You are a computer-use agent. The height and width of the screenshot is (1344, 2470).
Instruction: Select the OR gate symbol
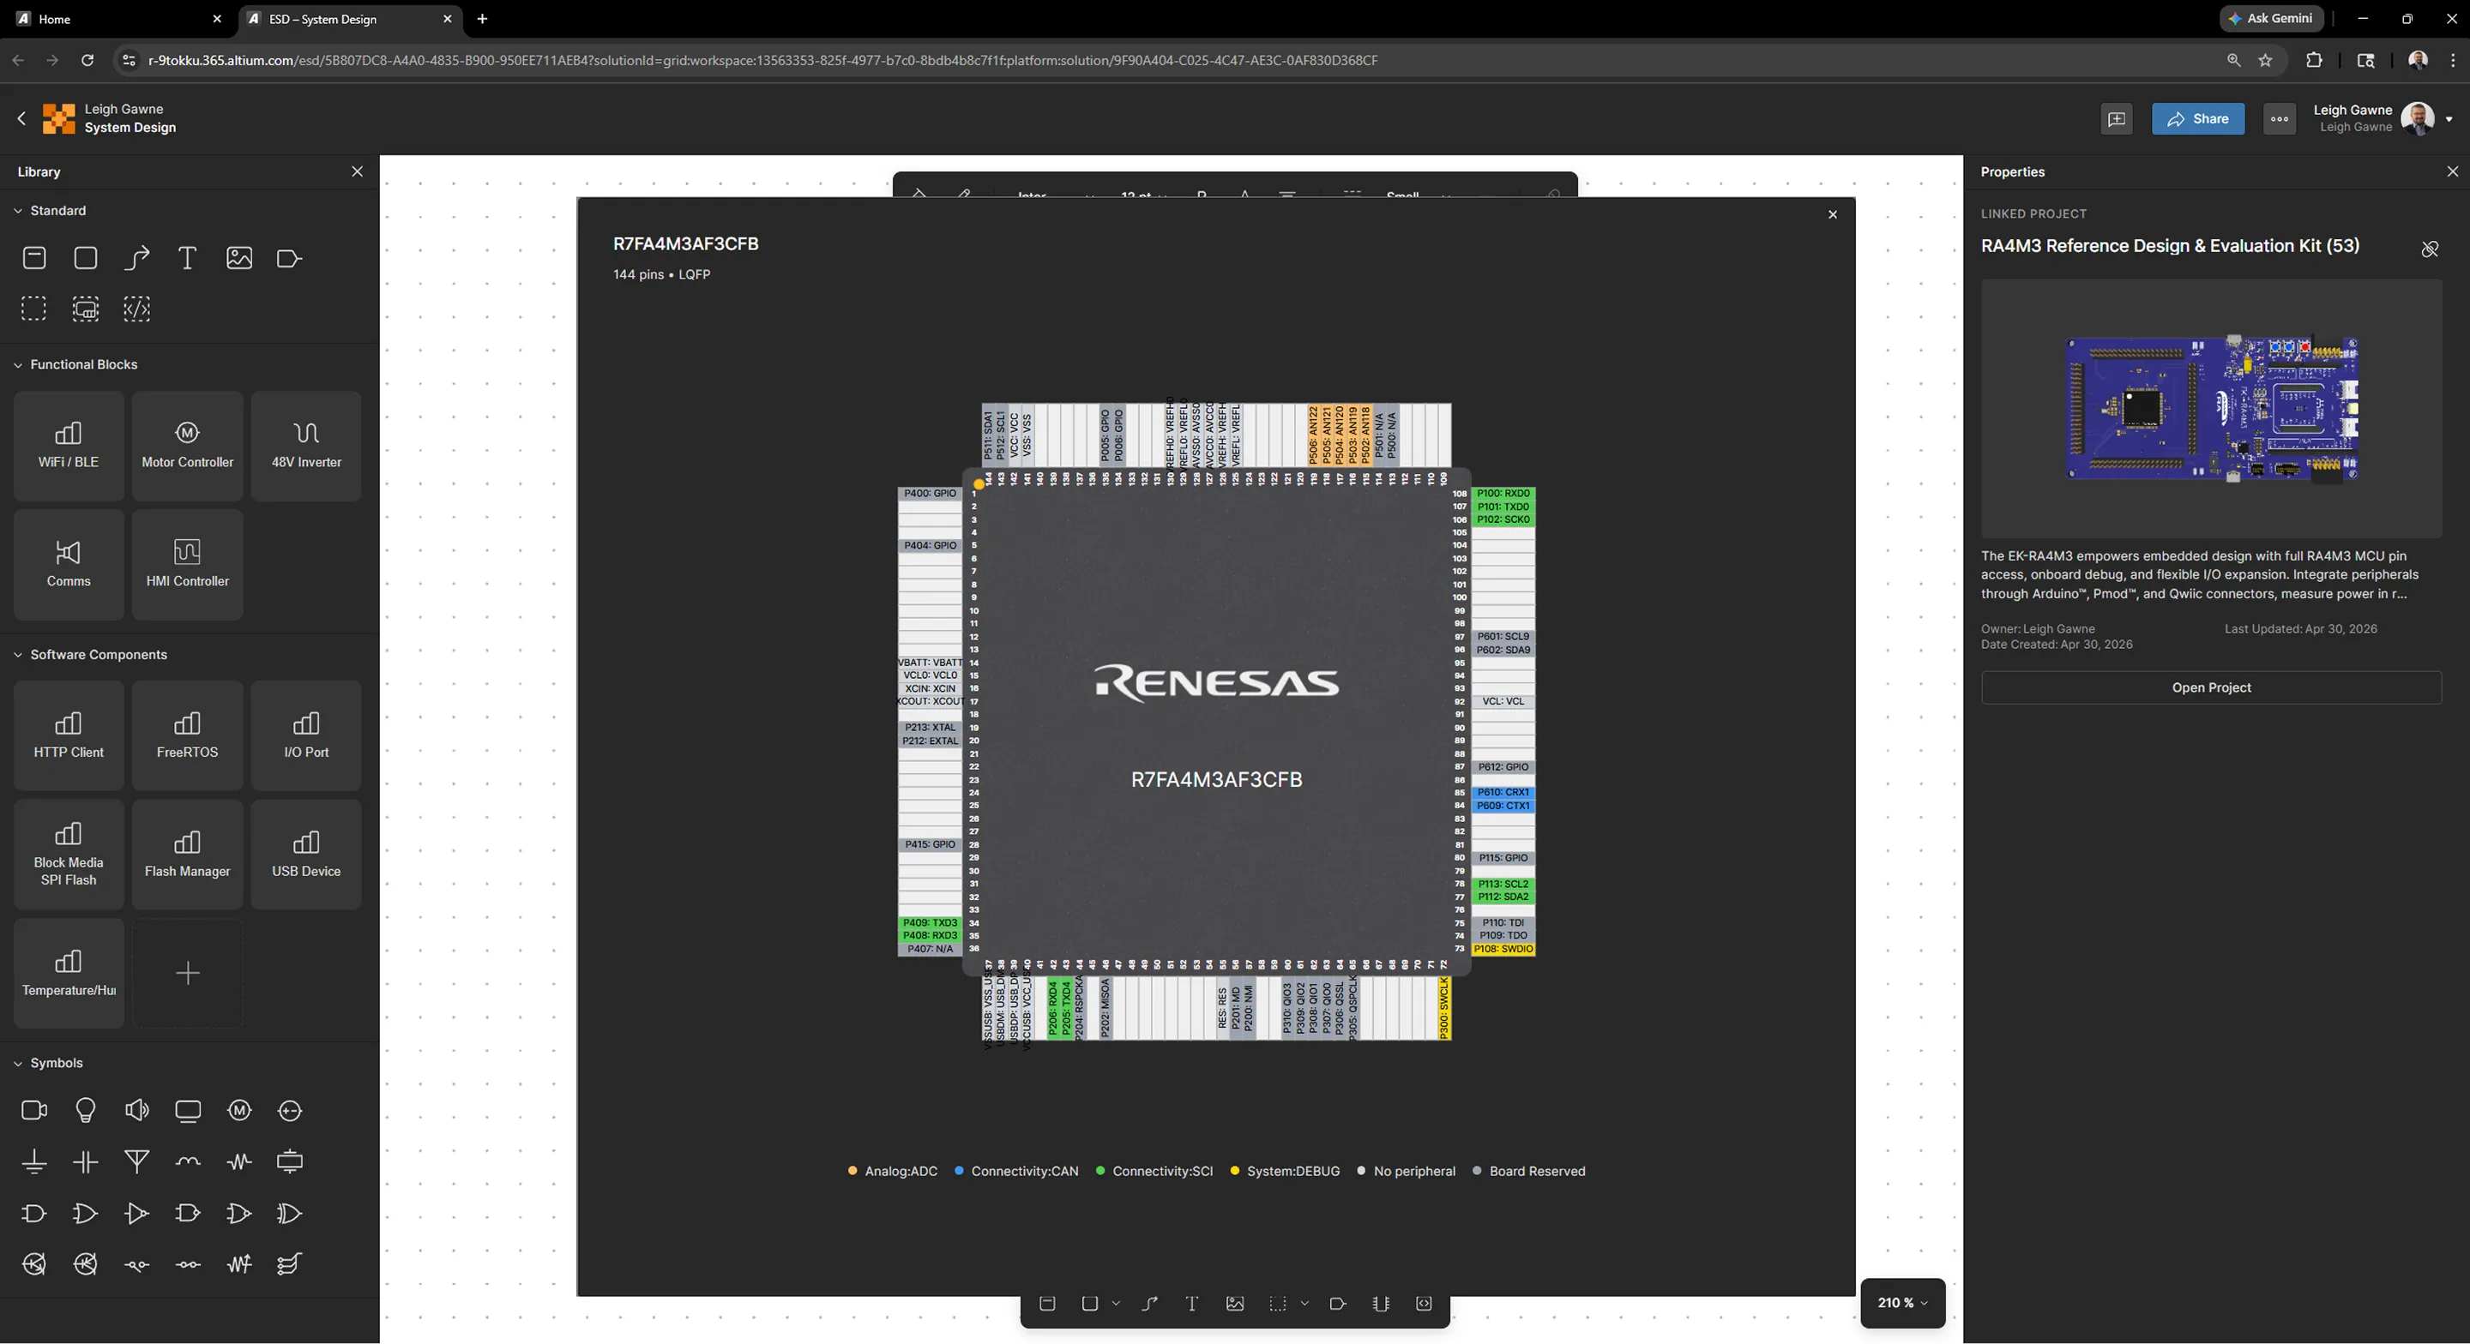coord(86,1214)
